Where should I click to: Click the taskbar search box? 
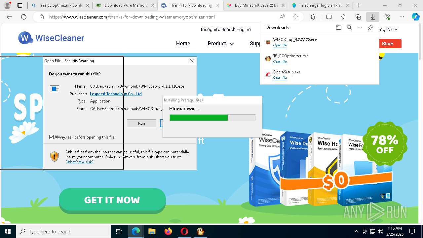pos(63,231)
